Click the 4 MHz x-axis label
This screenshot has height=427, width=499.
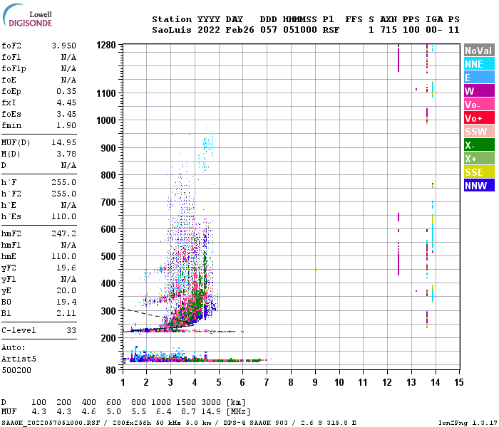[195, 383]
